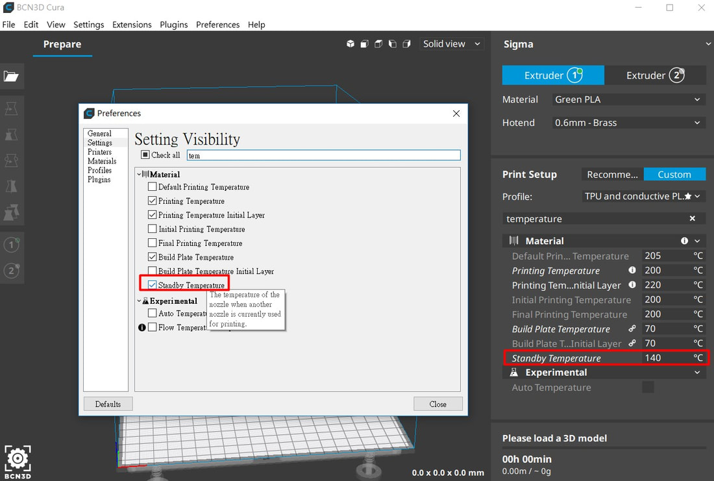Click the open file folder icon
The width and height of the screenshot is (714, 481).
[x=11, y=77]
